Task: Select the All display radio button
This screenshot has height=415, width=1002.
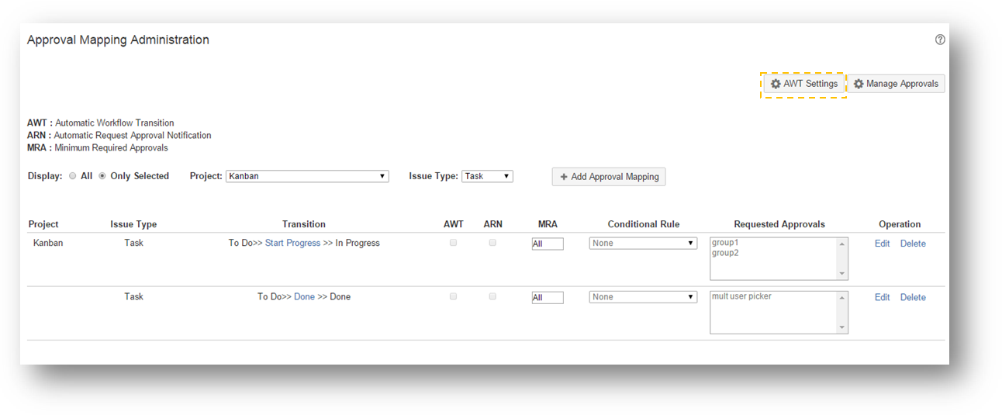Action: [x=73, y=176]
